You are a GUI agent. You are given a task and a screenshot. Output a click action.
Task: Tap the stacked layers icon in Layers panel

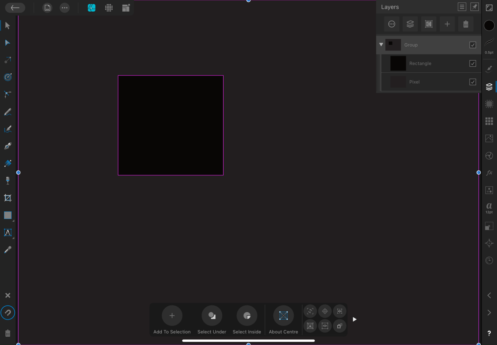click(x=410, y=24)
